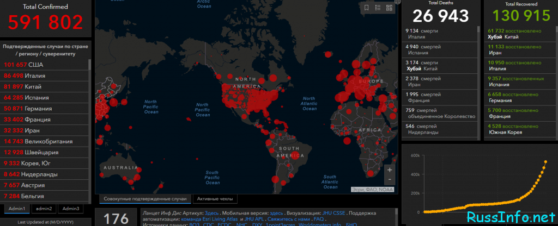Select the 'Активные чехлы' map tab
This screenshot has width=558, height=226.
[x=215, y=199]
